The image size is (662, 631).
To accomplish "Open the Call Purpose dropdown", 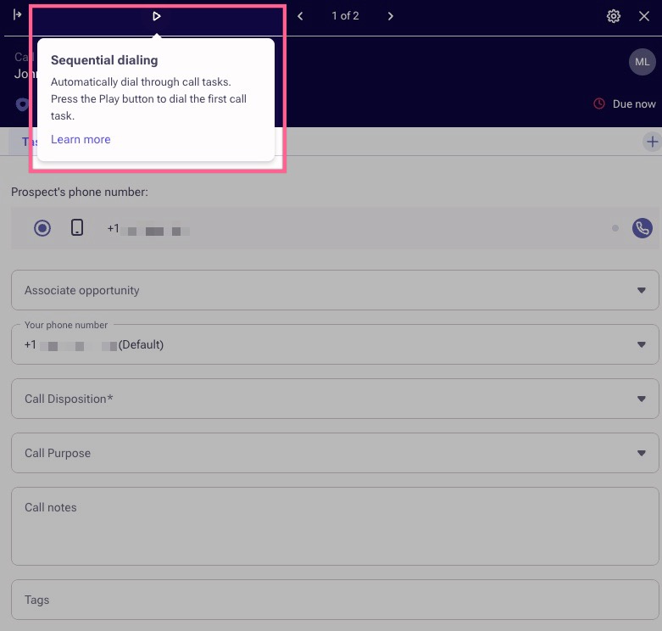I will click(335, 453).
